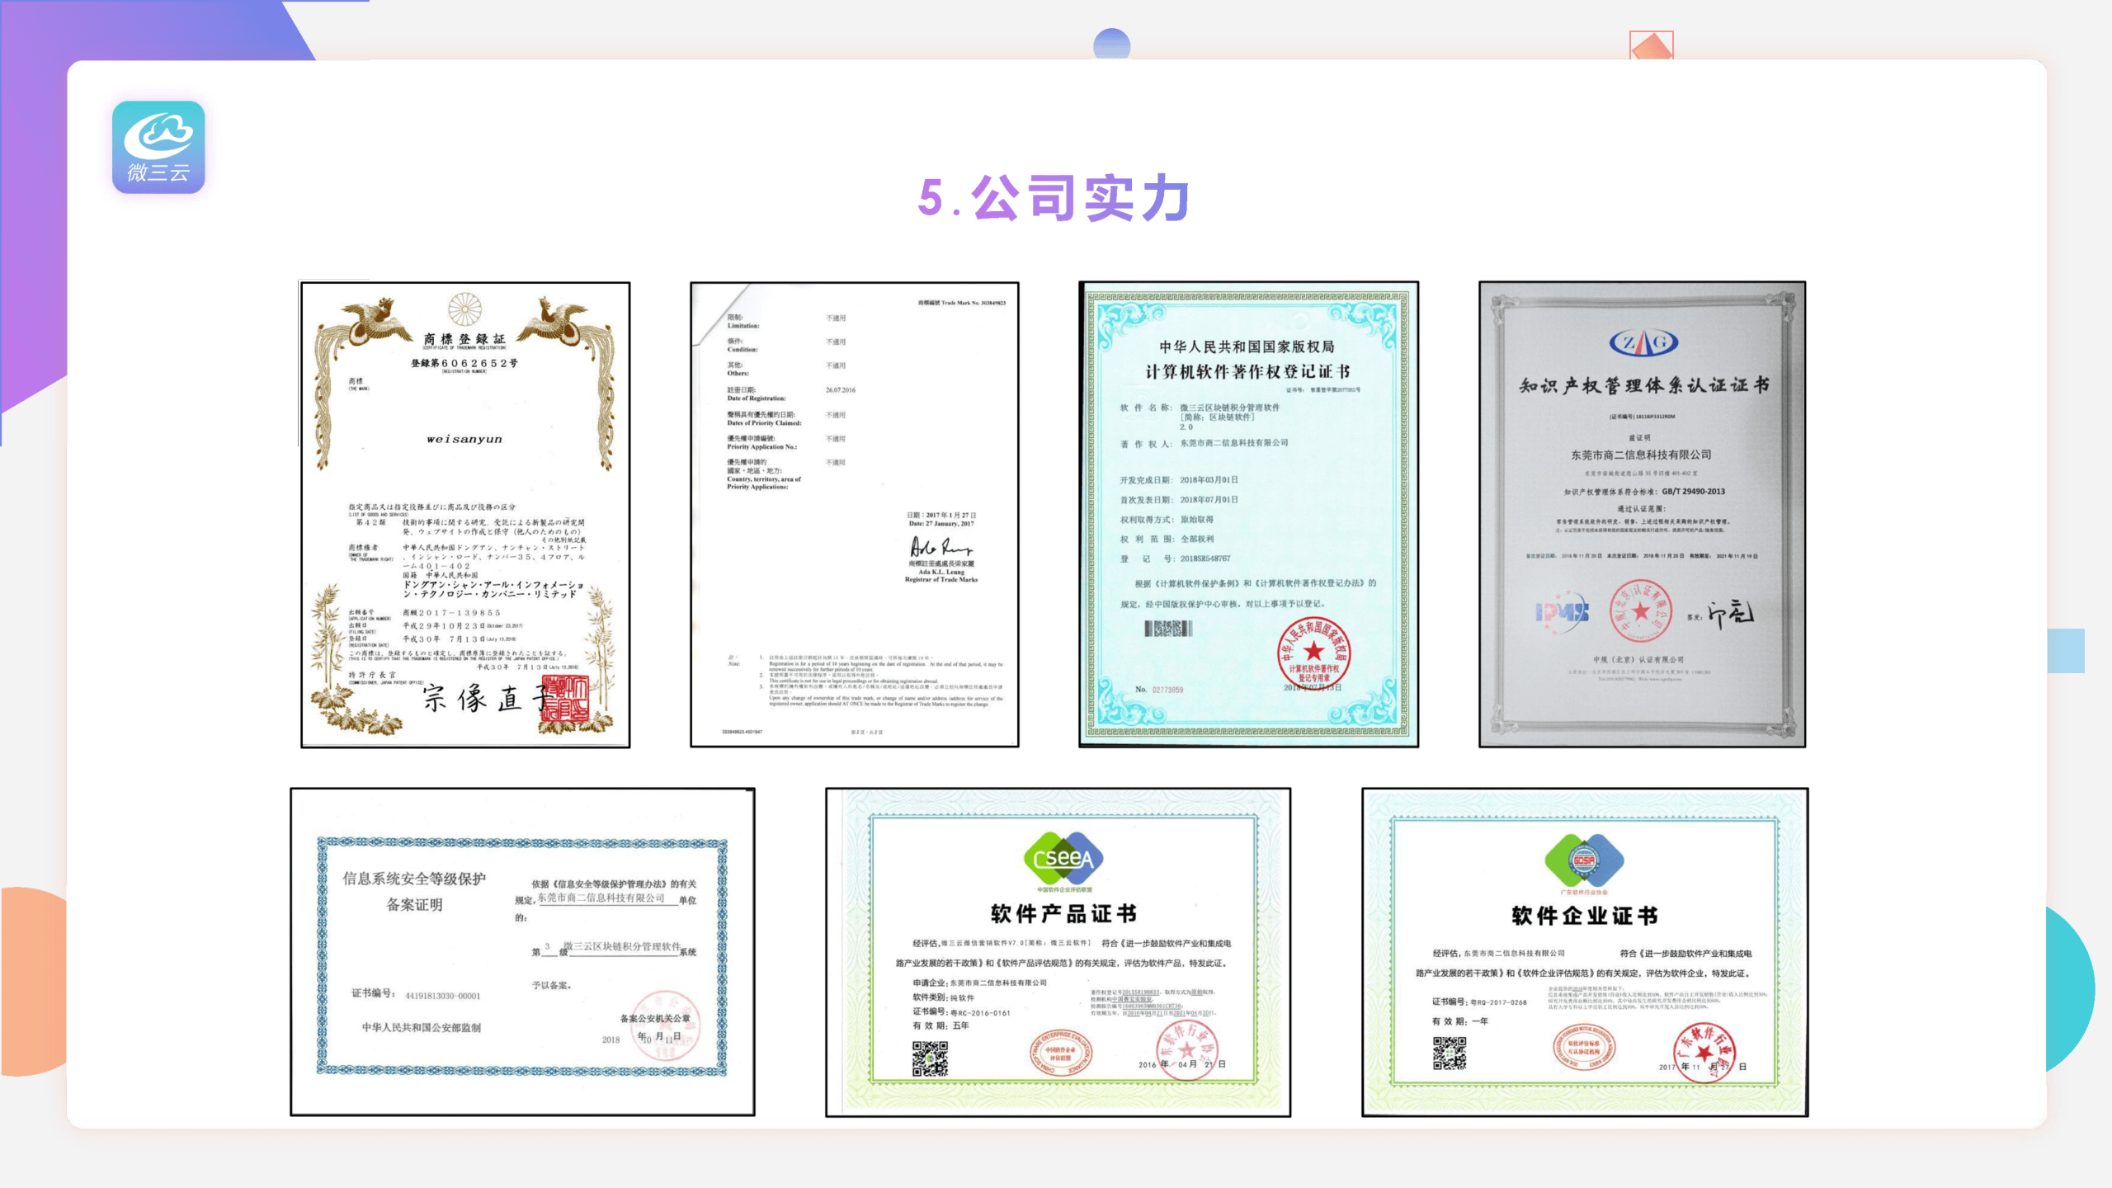Viewport: 2112px width, 1188px height.
Task: Click the ZAG logo on IP certificate
Action: click(1643, 342)
